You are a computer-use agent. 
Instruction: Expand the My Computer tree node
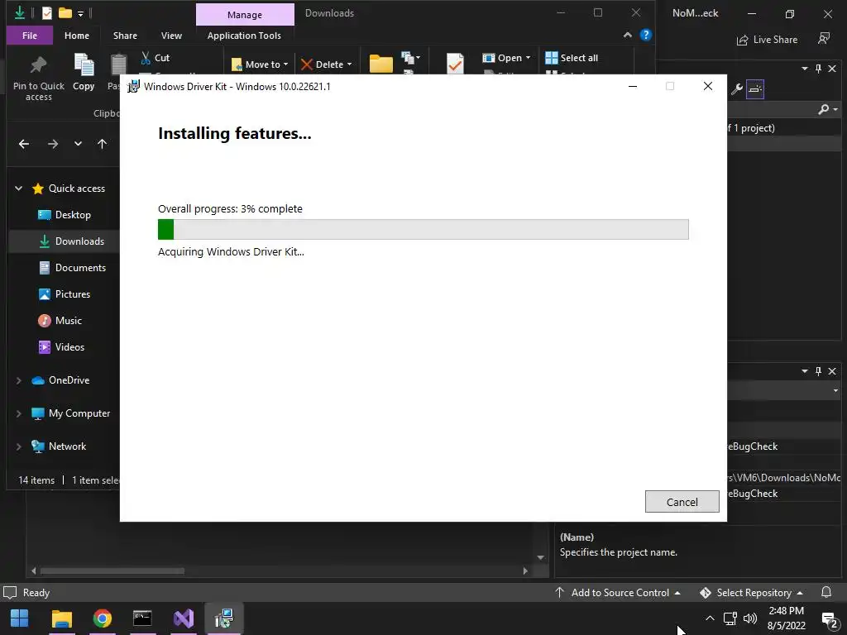[x=18, y=413]
